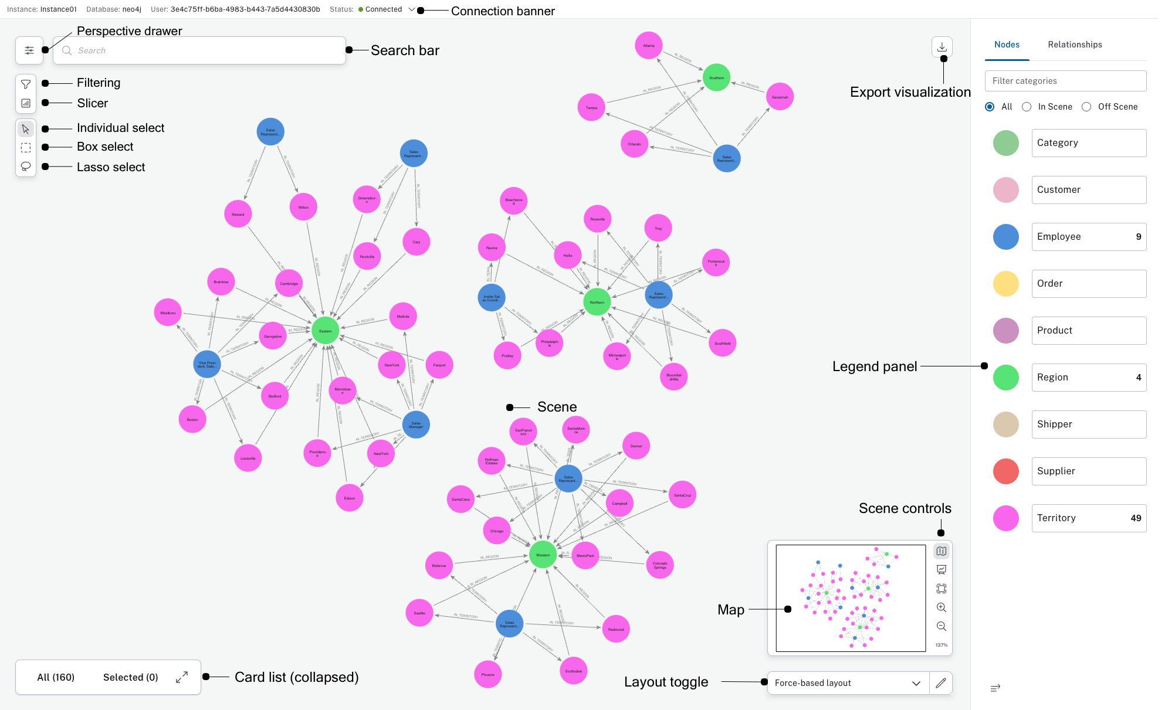Click the Filter categories input field
The image size is (1175, 710).
[x=1066, y=80]
